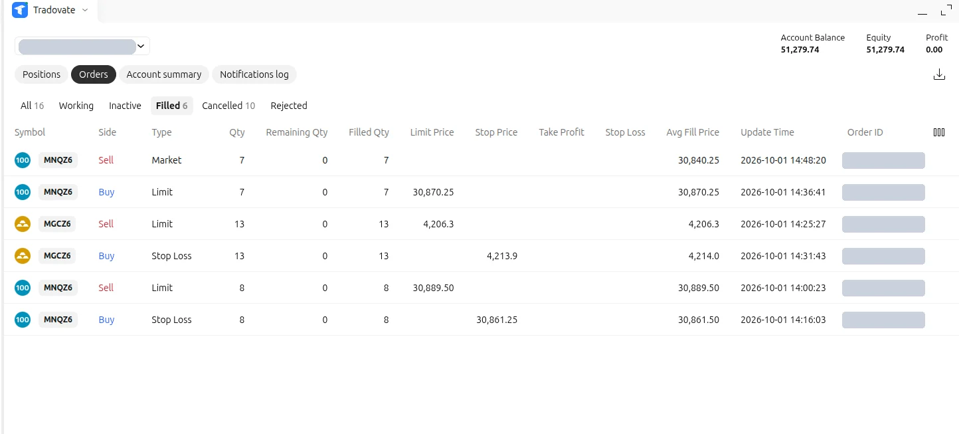This screenshot has height=434, width=959.
Task: Click the gold icon in the MGCZ6 Sell Limit row
Action: click(x=23, y=224)
